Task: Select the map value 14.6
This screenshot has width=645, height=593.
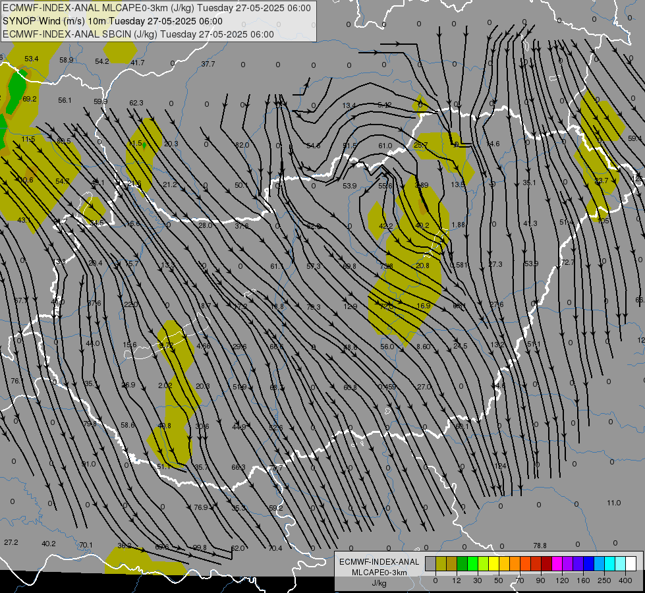Action: (x=493, y=144)
